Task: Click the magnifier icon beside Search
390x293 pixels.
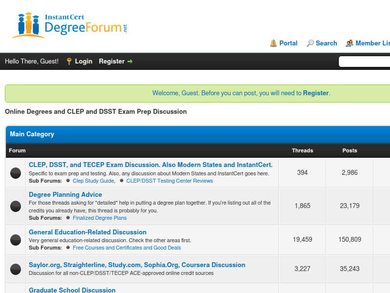Action: 310,43
